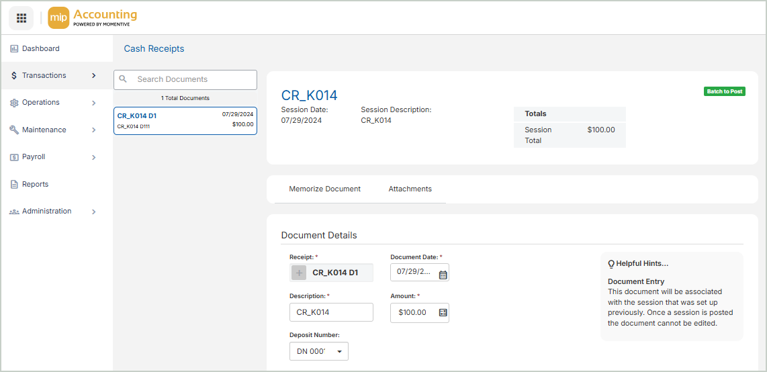The height and width of the screenshot is (372, 767).
Task: Select the Memorize Document tab
Action: [324, 189]
